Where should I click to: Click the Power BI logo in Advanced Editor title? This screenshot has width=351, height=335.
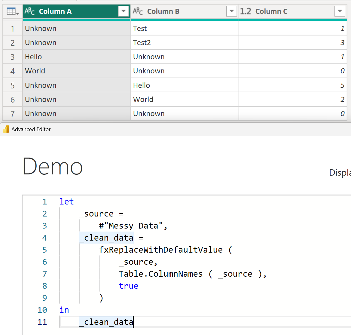(x=6, y=129)
